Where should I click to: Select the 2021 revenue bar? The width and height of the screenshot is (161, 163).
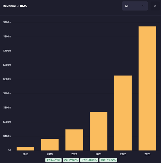tap(99, 131)
